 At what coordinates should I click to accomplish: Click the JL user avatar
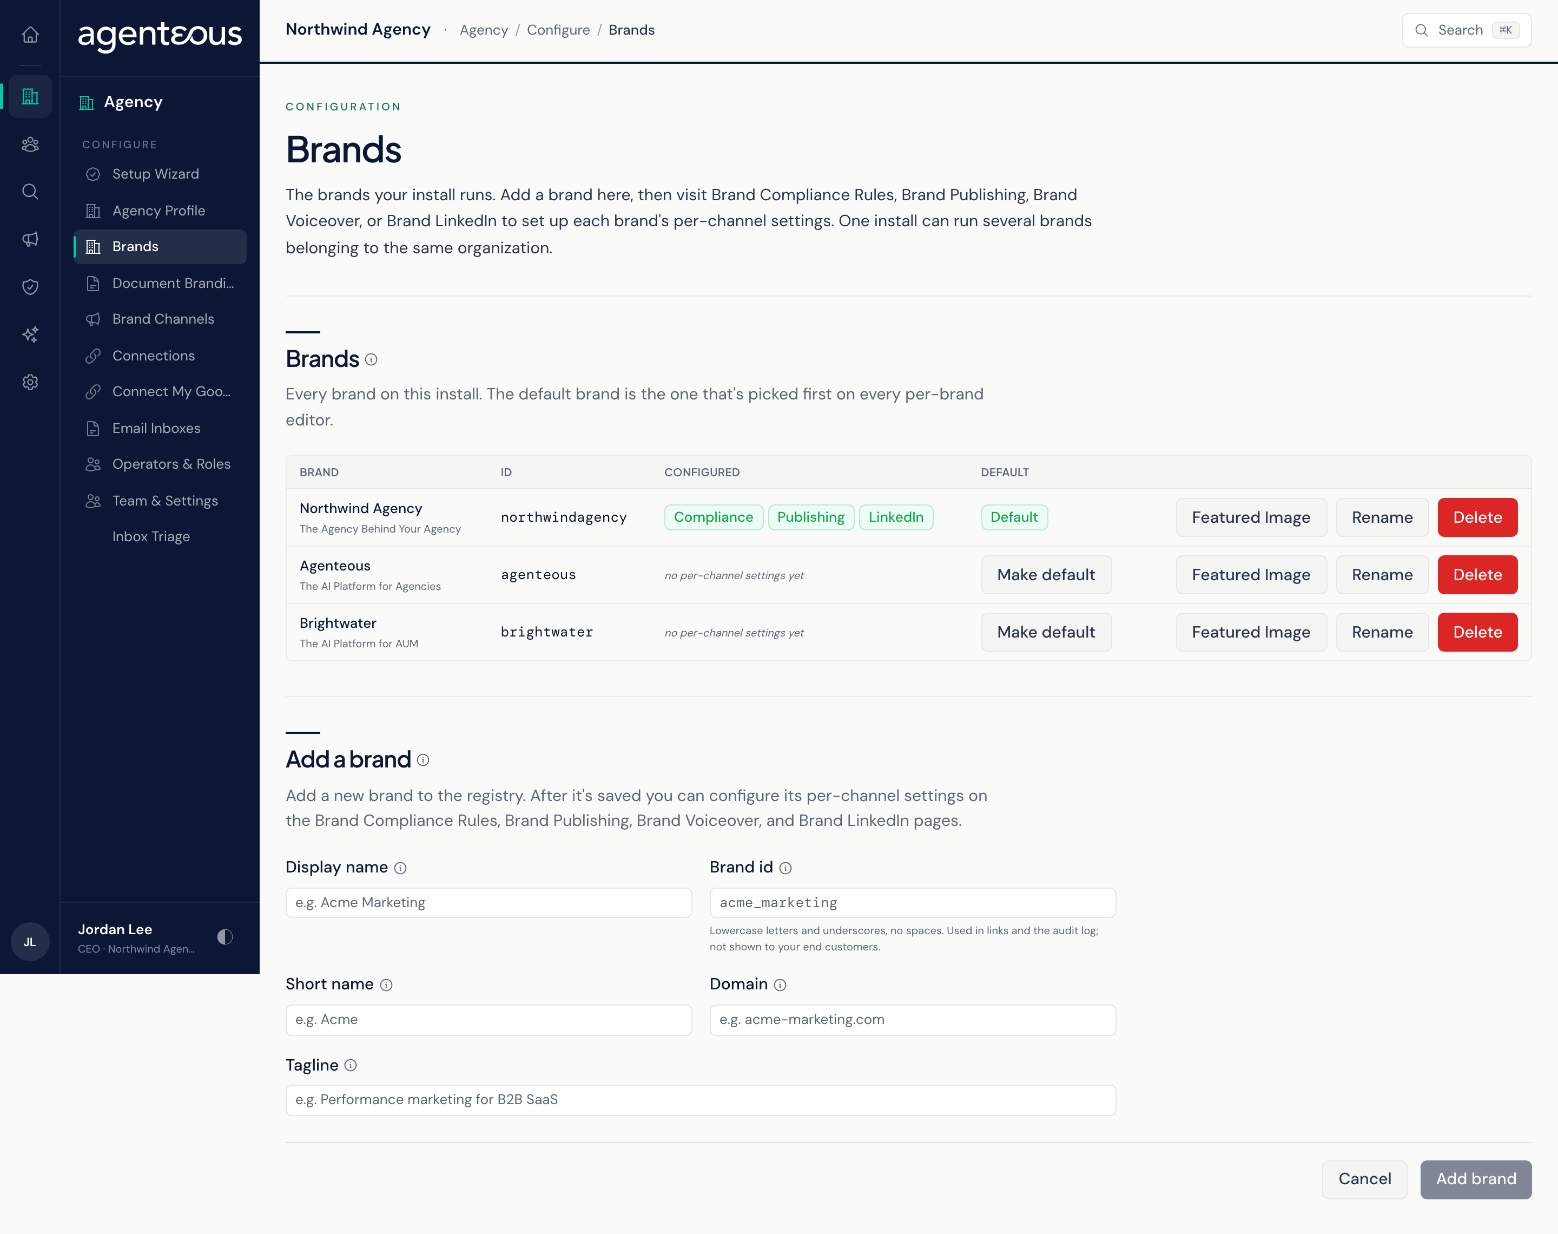pyautogui.click(x=30, y=941)
